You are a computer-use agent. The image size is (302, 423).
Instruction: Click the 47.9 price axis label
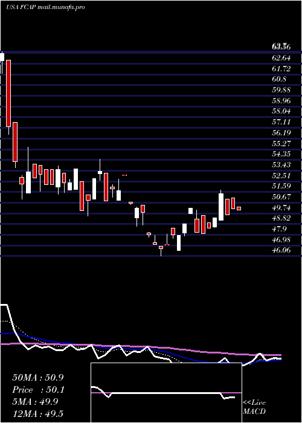click(x=279, y=229)
